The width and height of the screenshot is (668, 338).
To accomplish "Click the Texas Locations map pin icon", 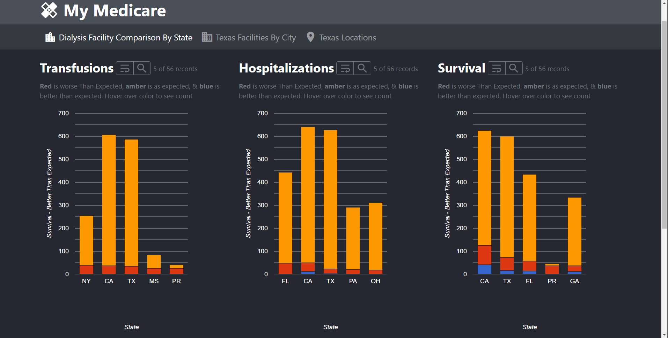I will pos(310,37).
